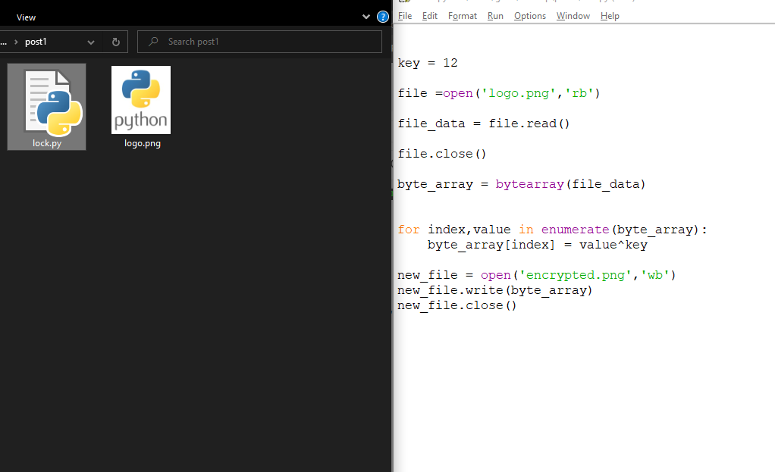Viewport: 775px width, 472px height.
Task: Open the View tab in Explorer
Action: [x=26, y=16]
